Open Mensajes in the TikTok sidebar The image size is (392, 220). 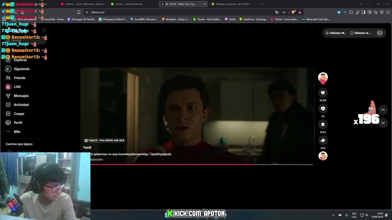(x=17, y=96)
